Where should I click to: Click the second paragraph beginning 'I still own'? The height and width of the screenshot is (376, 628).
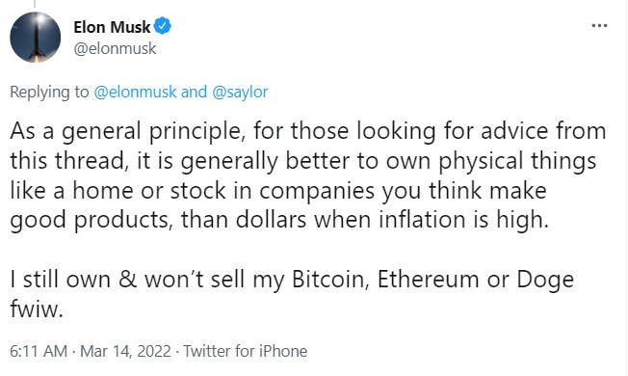(292, 294)
